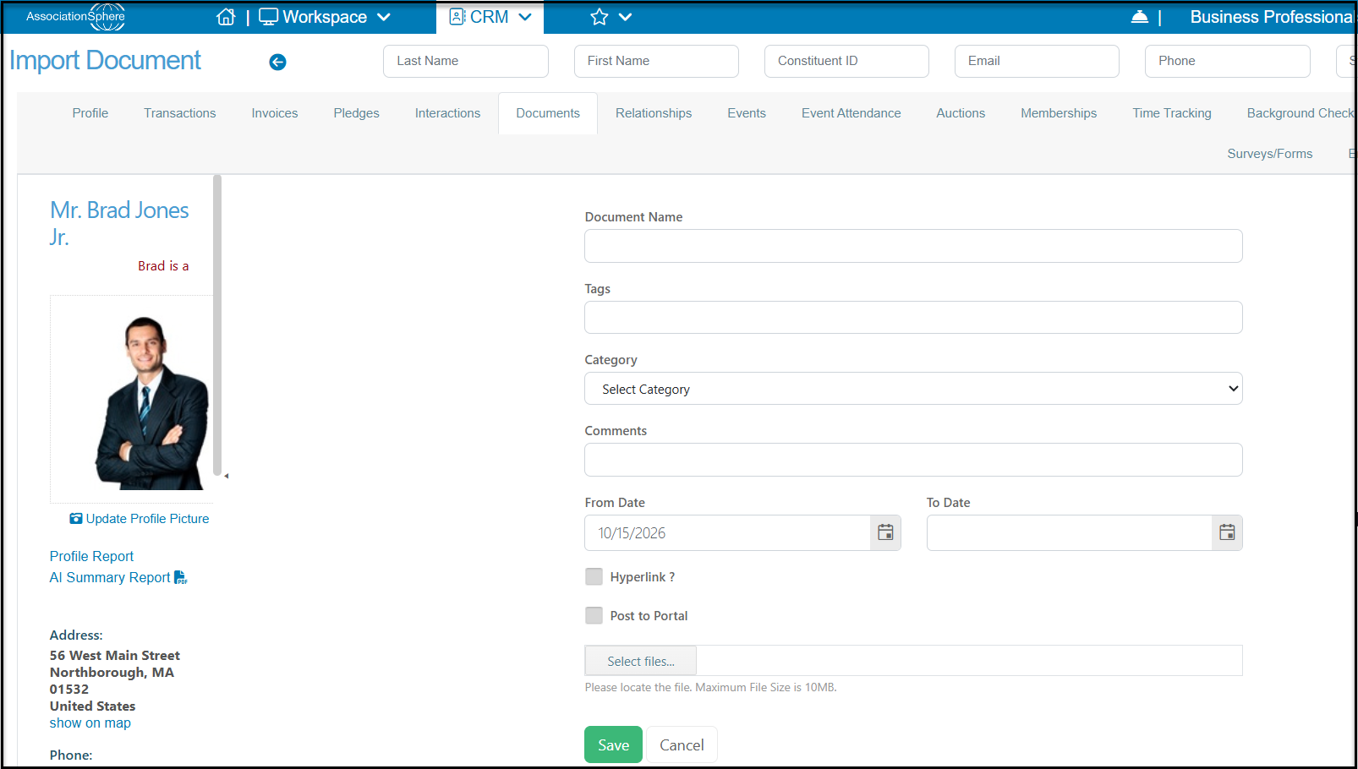This screenshot has width=1358, height=769.
Task: Check the Post to Portal box
Action: coord(594,615)
